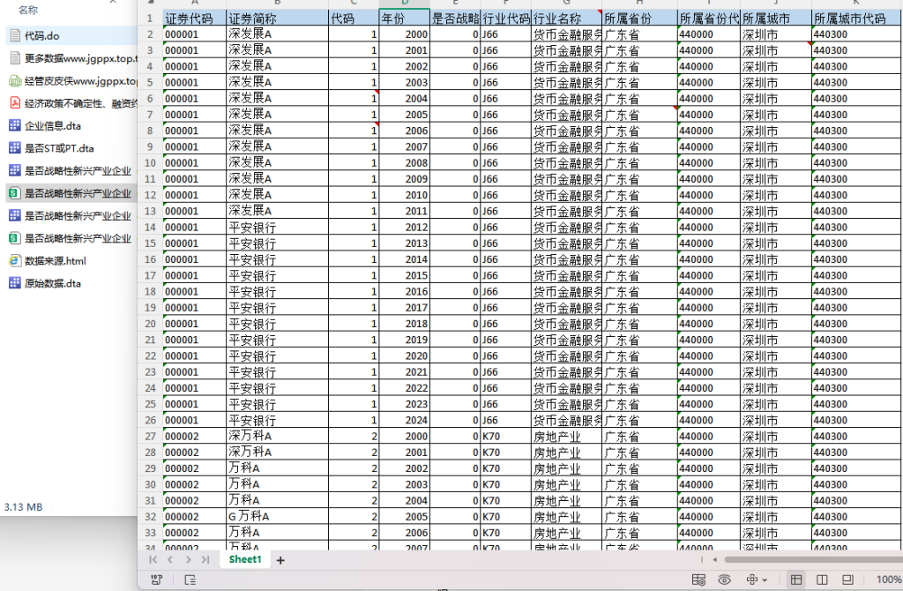Select 440300 cell in row 22

[857, 356]
